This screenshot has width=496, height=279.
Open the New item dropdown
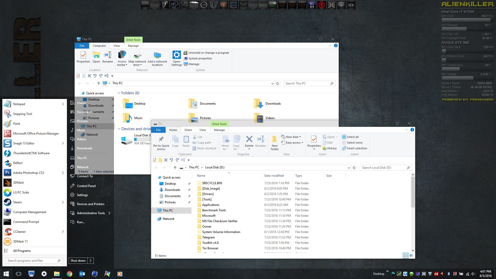(291, 137)
